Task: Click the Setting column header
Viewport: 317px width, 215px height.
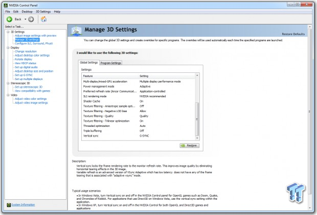Action: pos(167,76)
